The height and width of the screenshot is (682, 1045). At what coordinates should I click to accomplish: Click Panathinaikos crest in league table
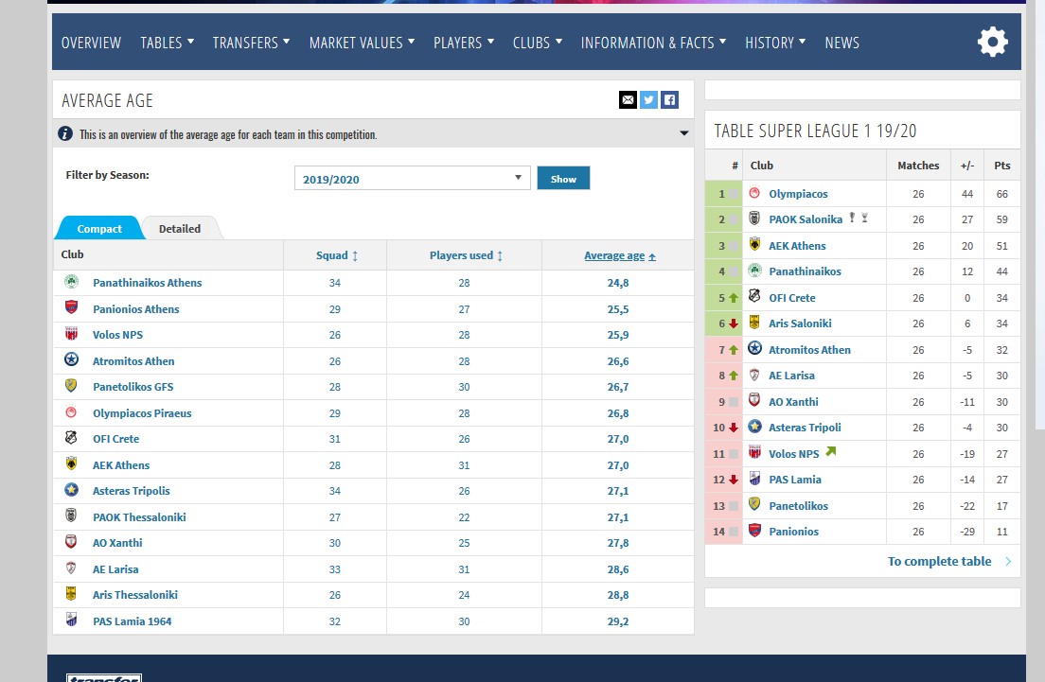754,271
